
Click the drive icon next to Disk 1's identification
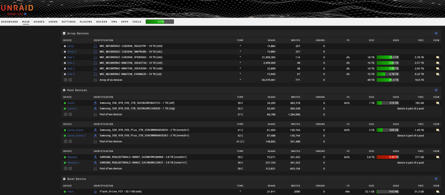tap(95, 57)
